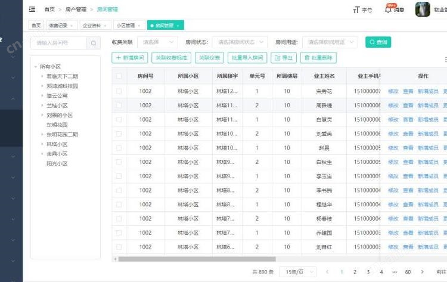Click the font size (字号) icon

(x=356, y=10)
